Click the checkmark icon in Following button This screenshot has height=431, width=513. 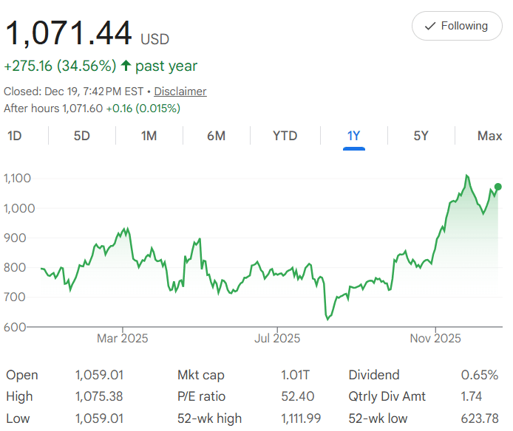[430, 26]
